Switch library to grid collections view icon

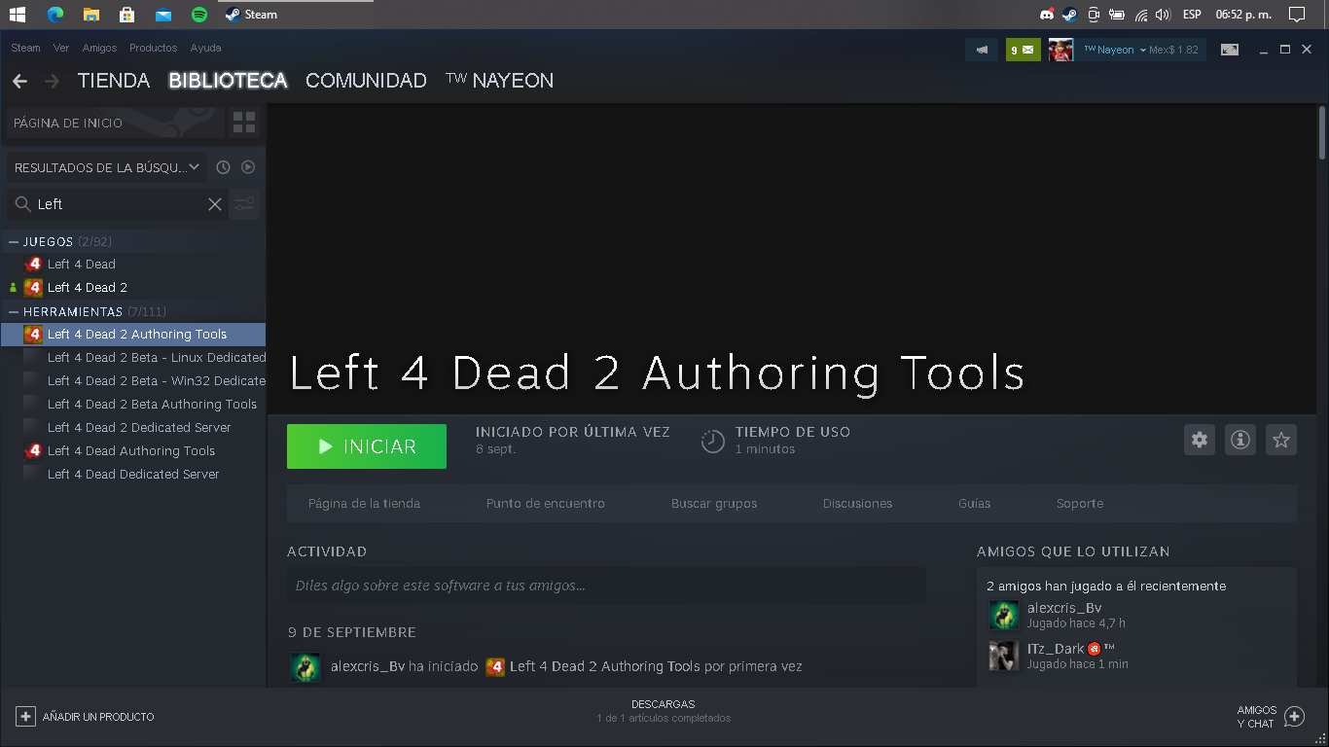pyautogui.click(x=244, y=123)
